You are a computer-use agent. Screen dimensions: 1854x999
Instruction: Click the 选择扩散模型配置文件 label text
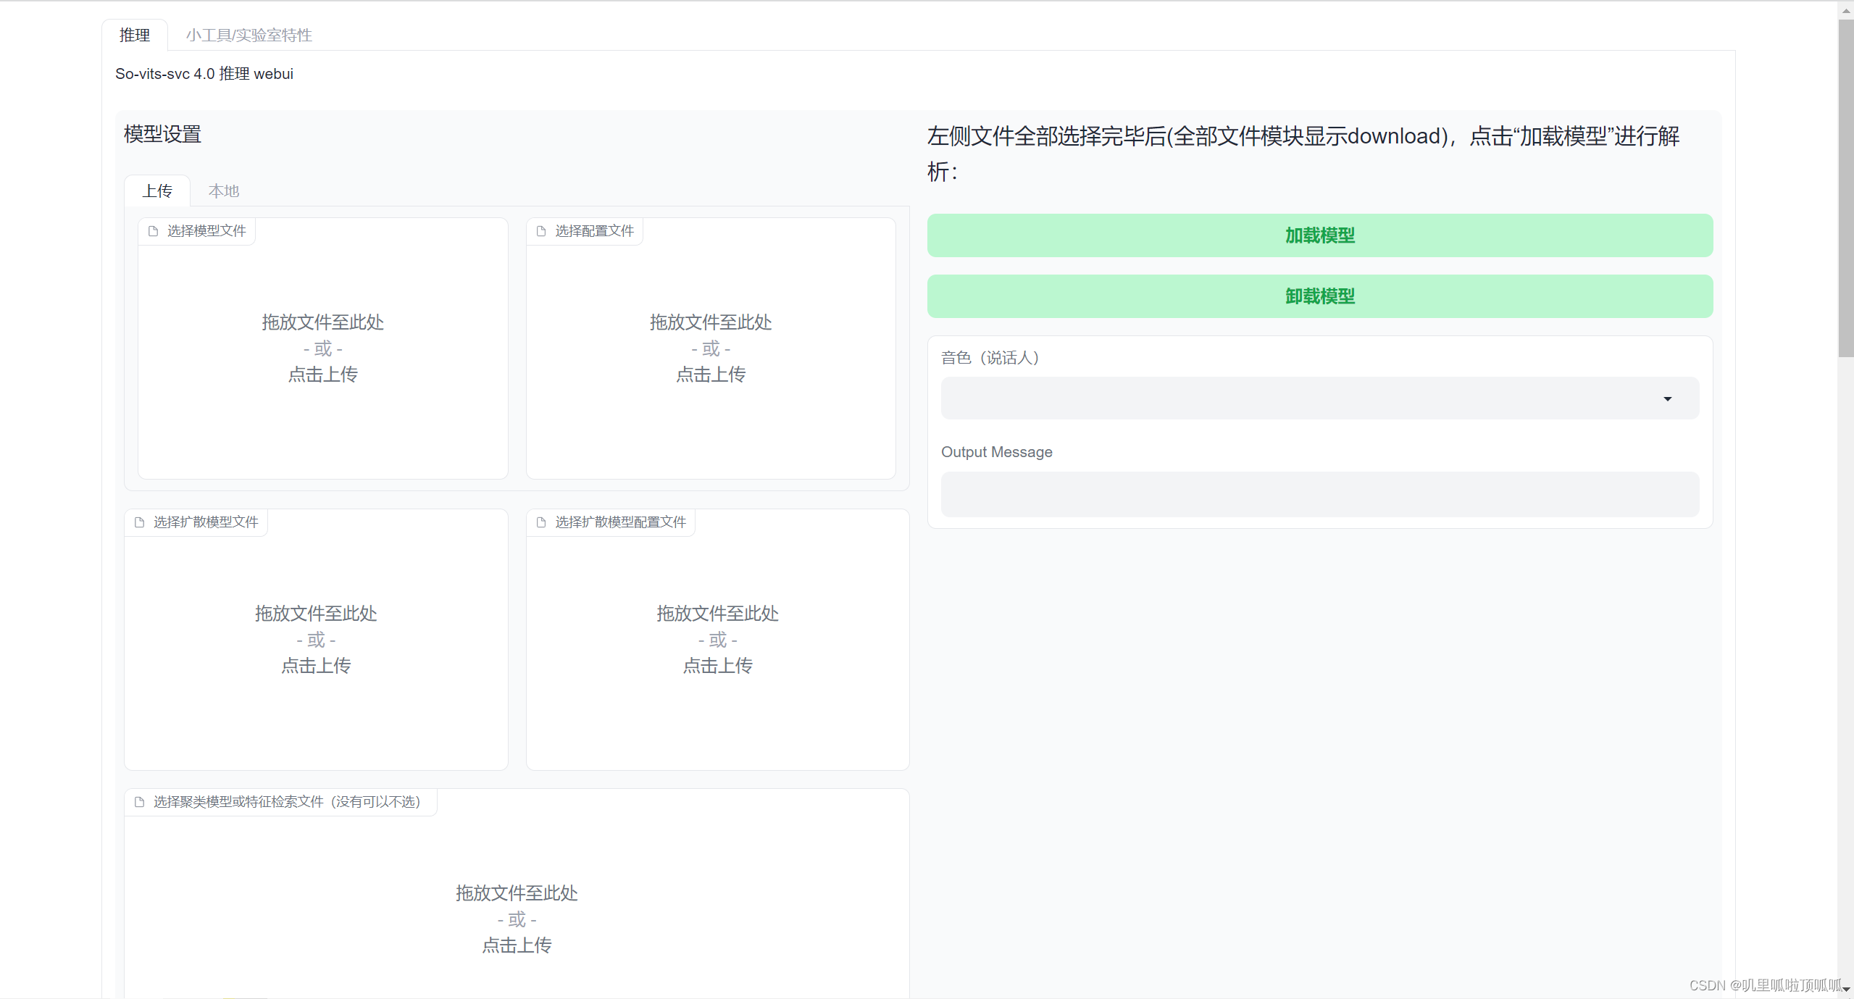620,522
